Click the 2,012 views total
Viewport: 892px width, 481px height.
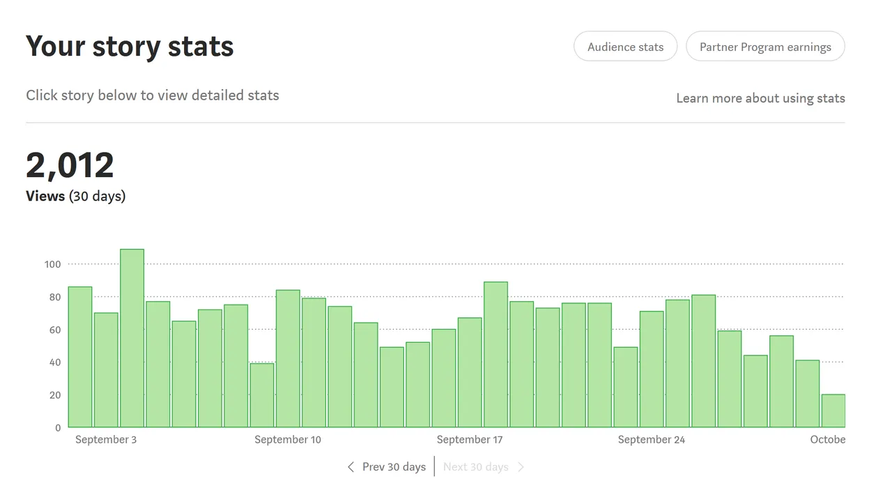tap(70, 166)
